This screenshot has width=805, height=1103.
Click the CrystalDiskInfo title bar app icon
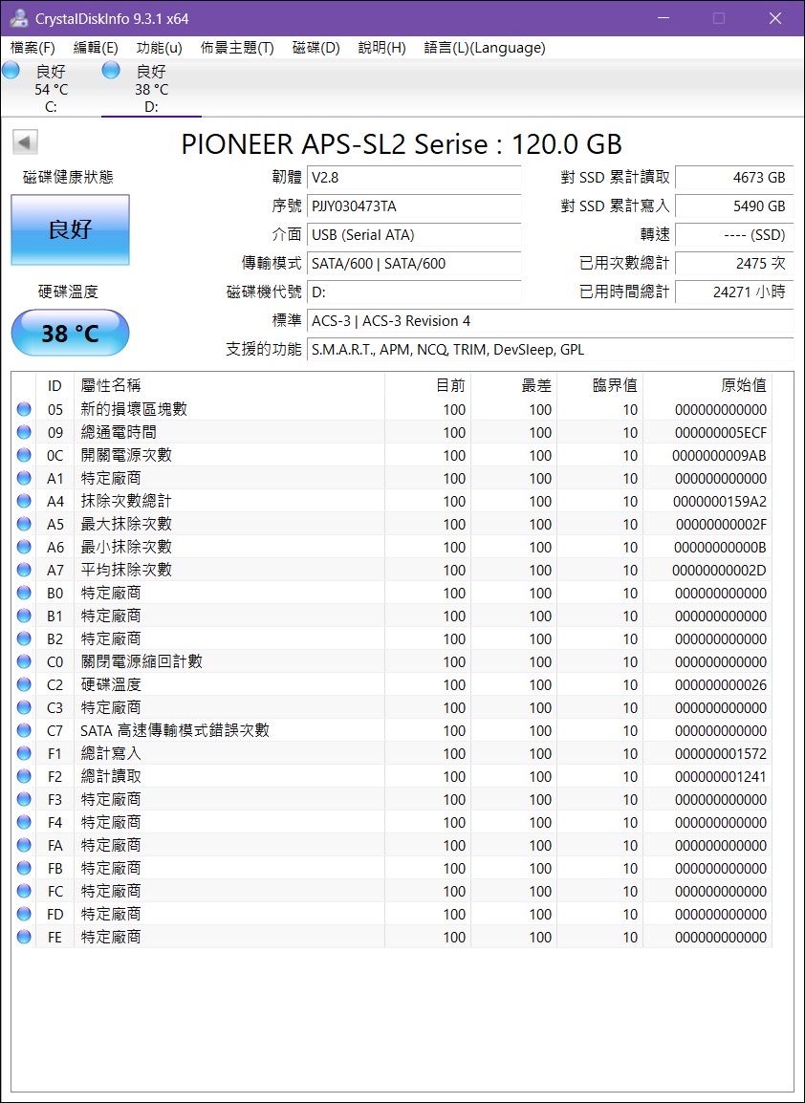[18, 18]
